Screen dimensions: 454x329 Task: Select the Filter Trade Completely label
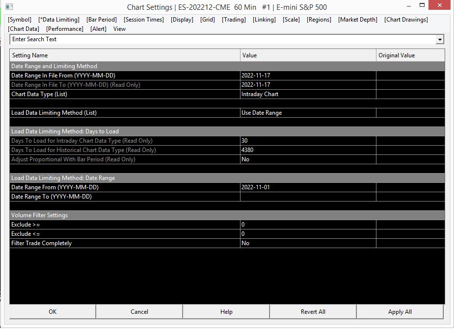point(41,243)
